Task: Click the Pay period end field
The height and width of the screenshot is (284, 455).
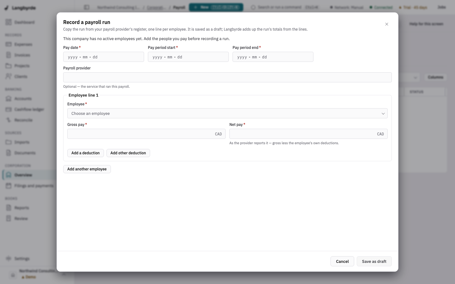Action: coord(273,57)
